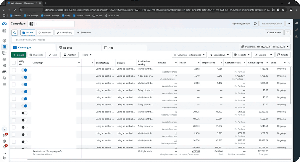Select the Ads tab

point(111,48)
